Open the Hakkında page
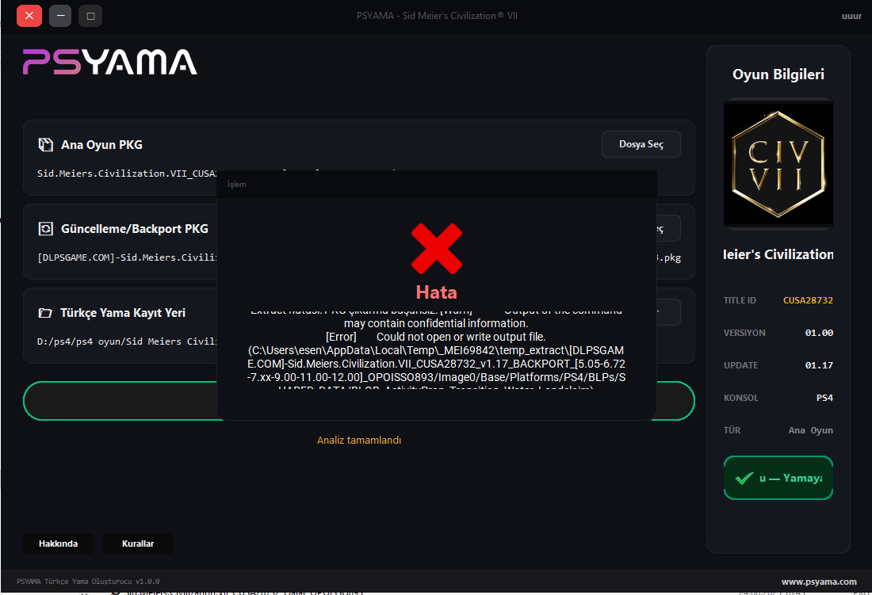Screen dimensions: 872x595 coord(59,544)
